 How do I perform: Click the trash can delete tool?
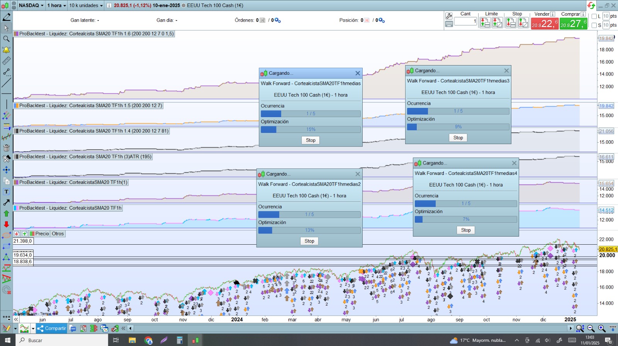coord(7,148)
